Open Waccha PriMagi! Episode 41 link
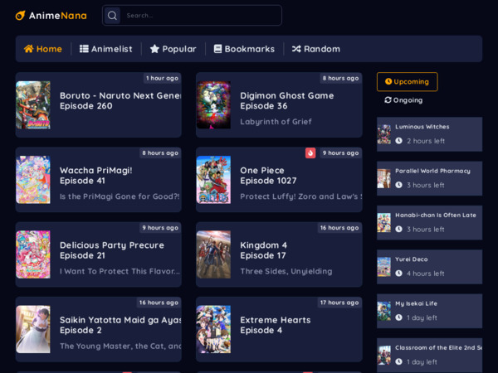The image size is (498, 373). (x=96, y=176)
